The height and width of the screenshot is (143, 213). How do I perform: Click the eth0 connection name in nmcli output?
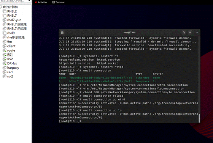(62, 78)
